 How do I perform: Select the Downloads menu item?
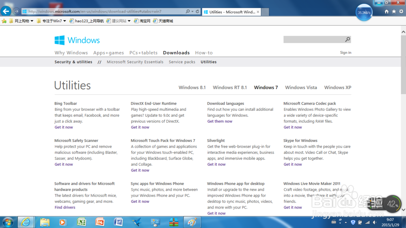click(176, 53)
